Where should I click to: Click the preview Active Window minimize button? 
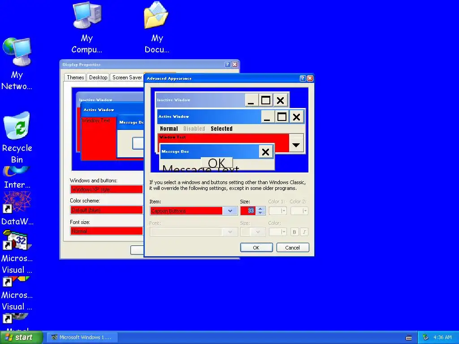pos(267,117)
